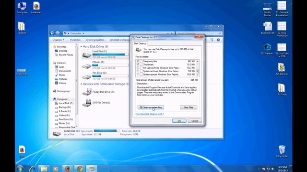This screenshot has height=172, width=307.
Task: Cancel the Disk Cleanup dialog
Action: 195,121
